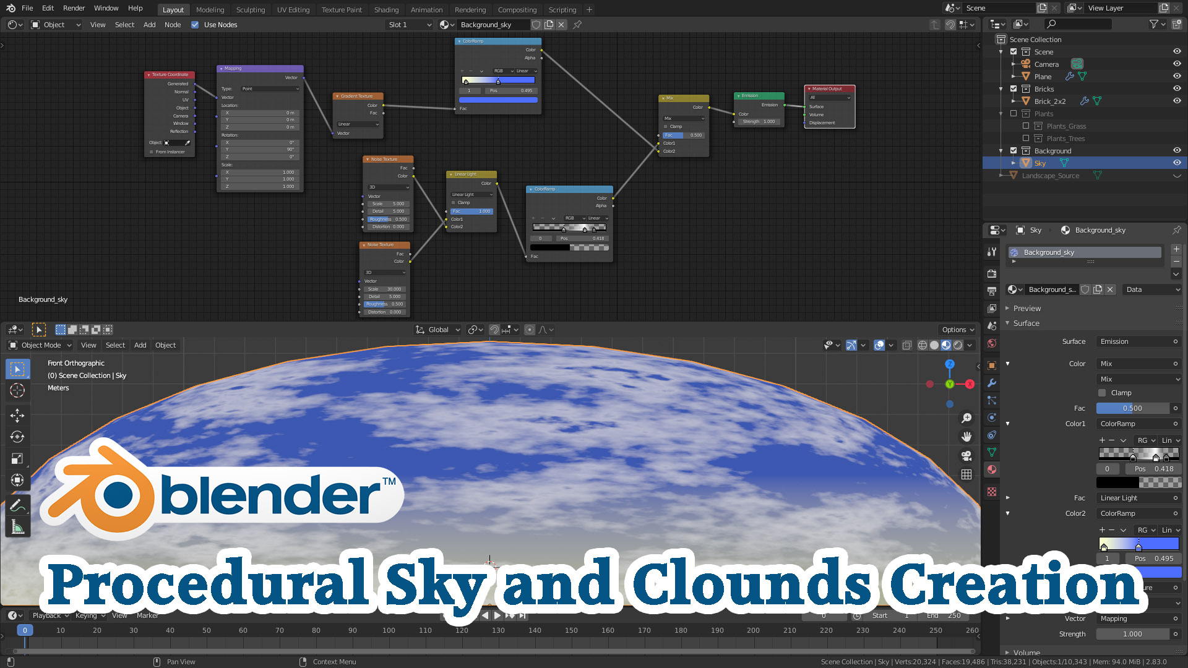Viewport: 1188px width, 668px height.
Task: Adjust Strength 1.000 slider in properties
Action: pyautogui.click(x=1132, y=634)
